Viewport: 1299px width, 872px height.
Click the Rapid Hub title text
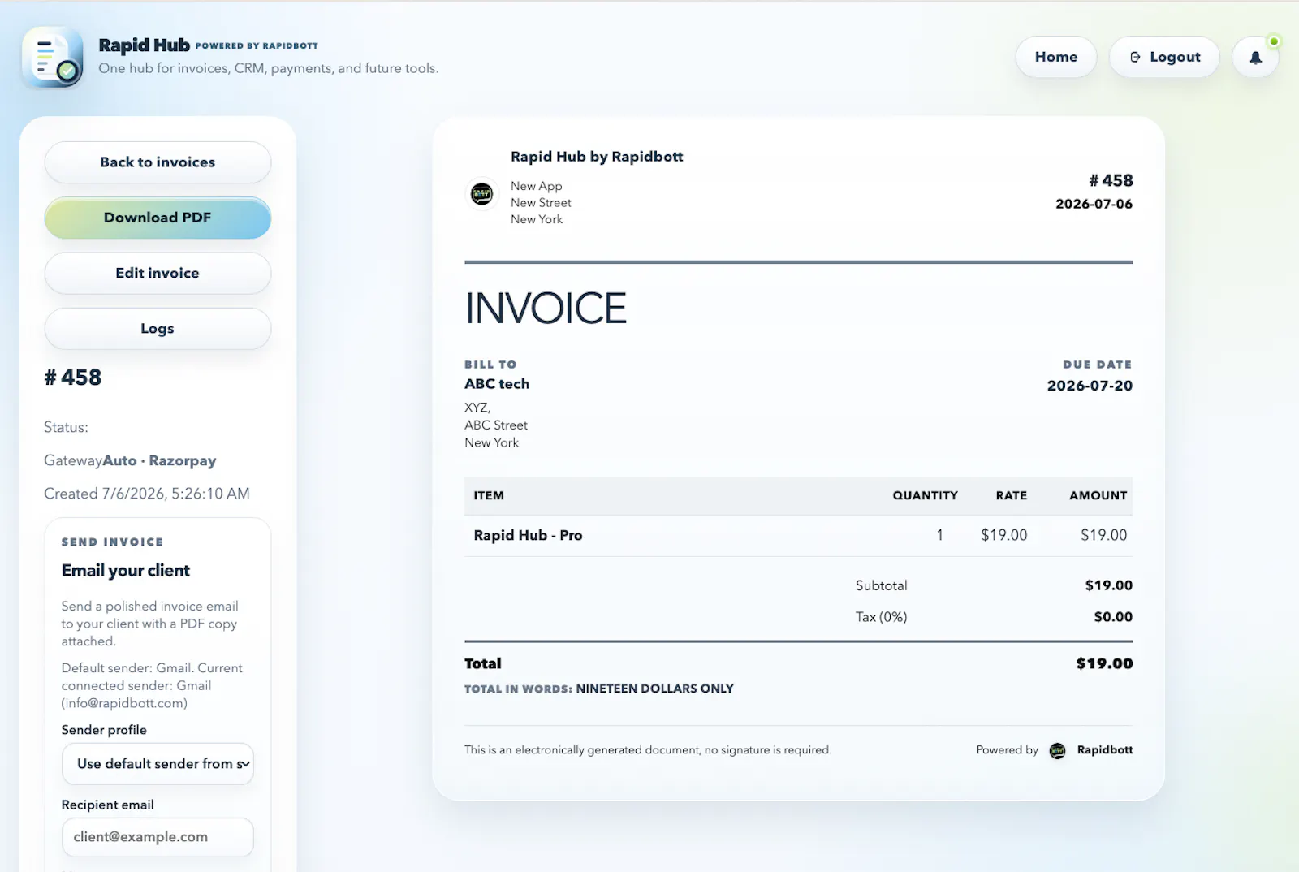(144, 45)
